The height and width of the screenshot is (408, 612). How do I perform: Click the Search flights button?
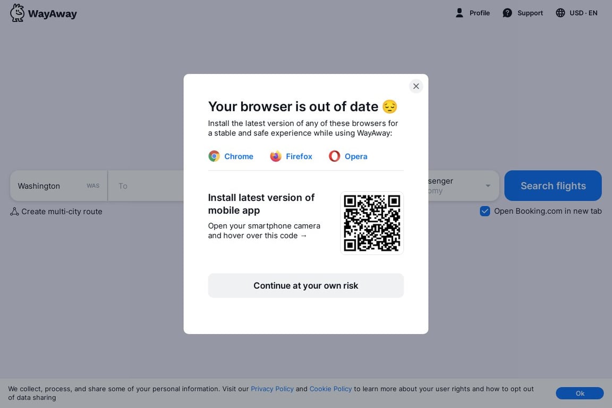pyautogui.click(x=552, y=185)
